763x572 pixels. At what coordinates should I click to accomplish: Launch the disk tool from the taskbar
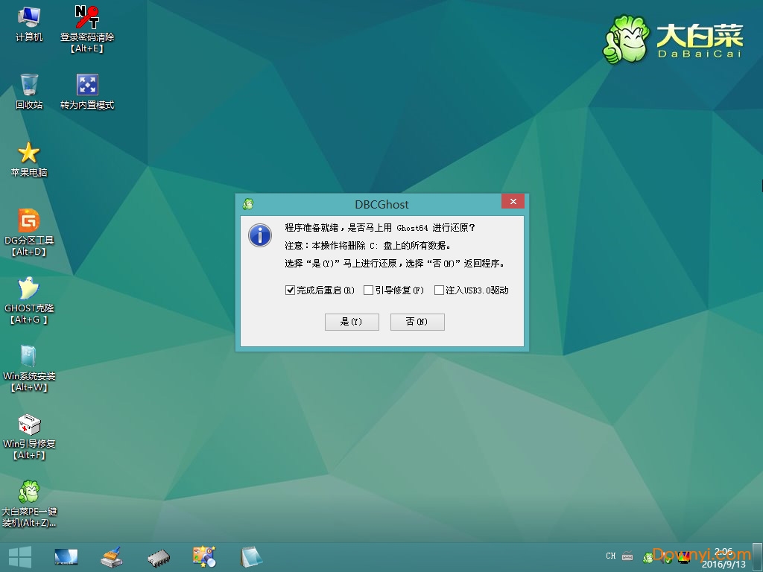(111, 556)
